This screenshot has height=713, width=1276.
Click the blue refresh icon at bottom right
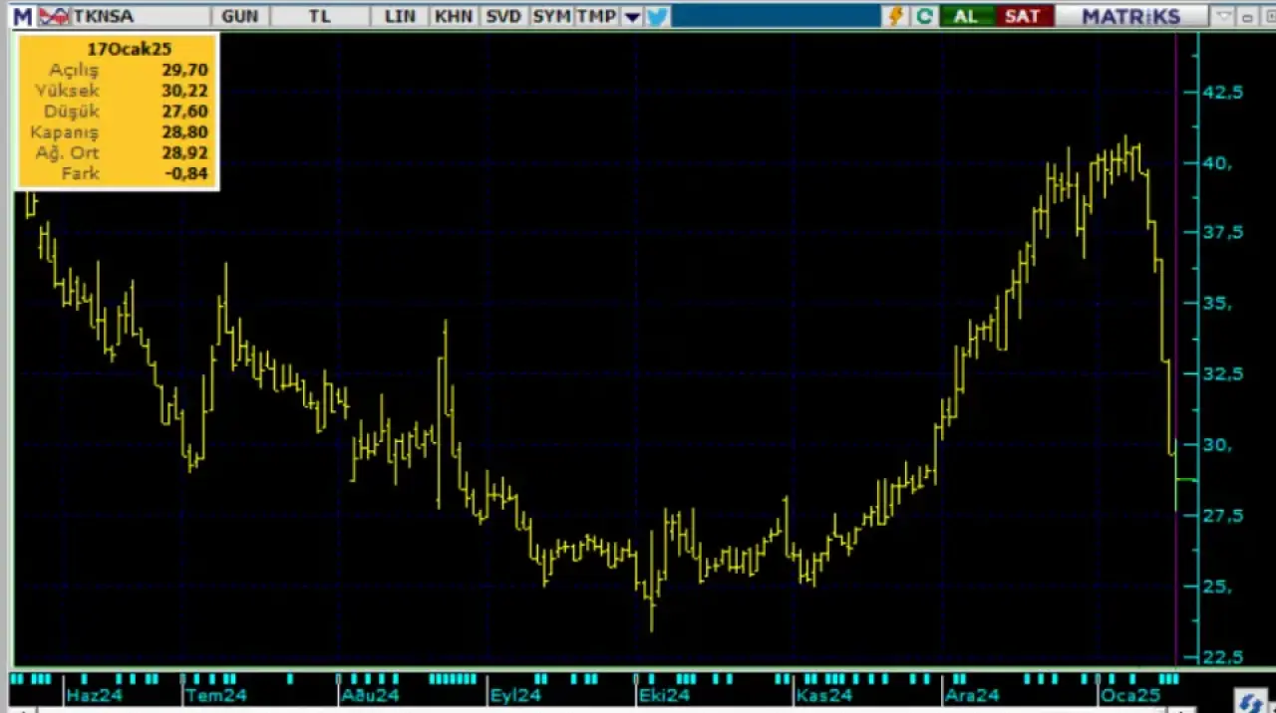click(x=1251, y=701)
